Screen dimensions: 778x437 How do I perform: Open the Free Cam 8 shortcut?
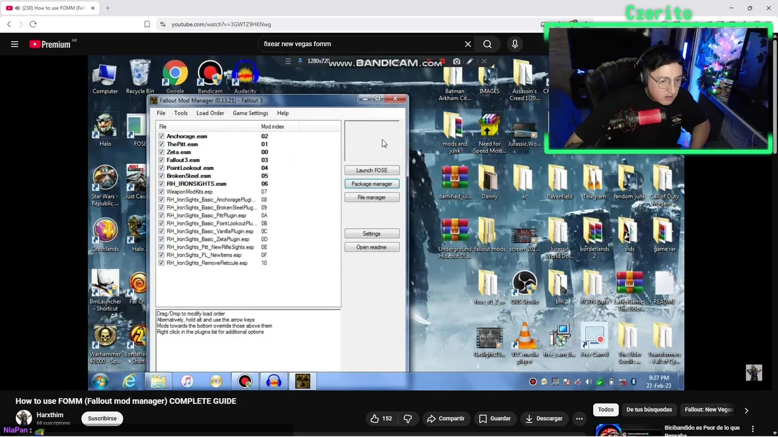click(594, 341)
